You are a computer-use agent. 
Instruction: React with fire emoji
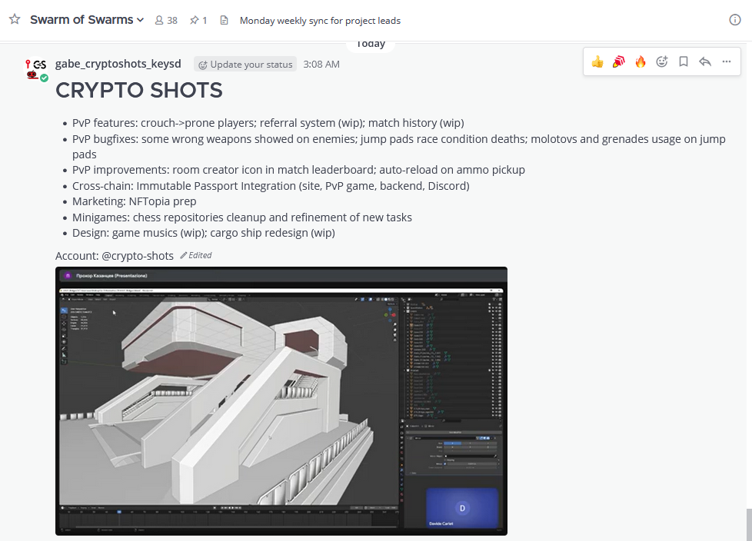(641, 61)
